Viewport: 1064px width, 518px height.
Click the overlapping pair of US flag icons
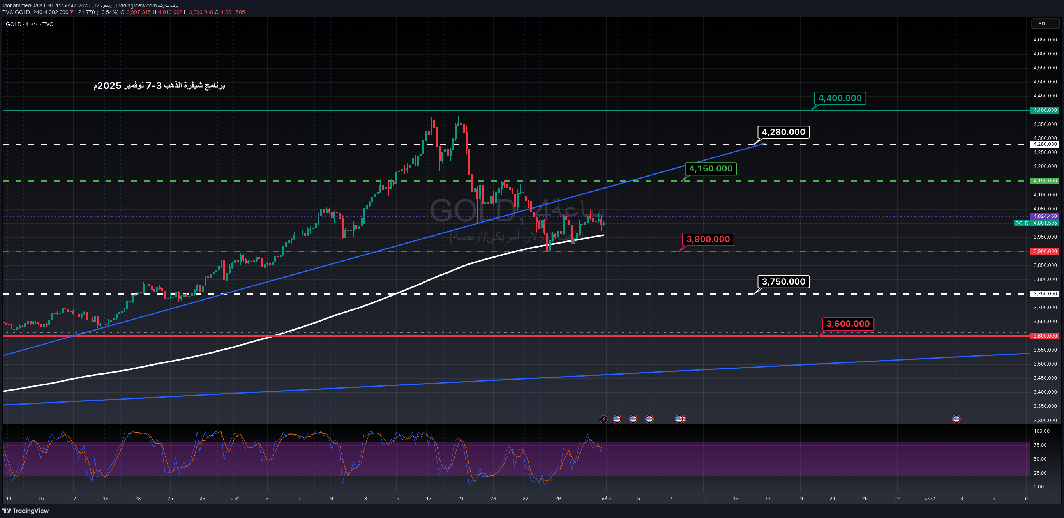[x=680, y=419]
